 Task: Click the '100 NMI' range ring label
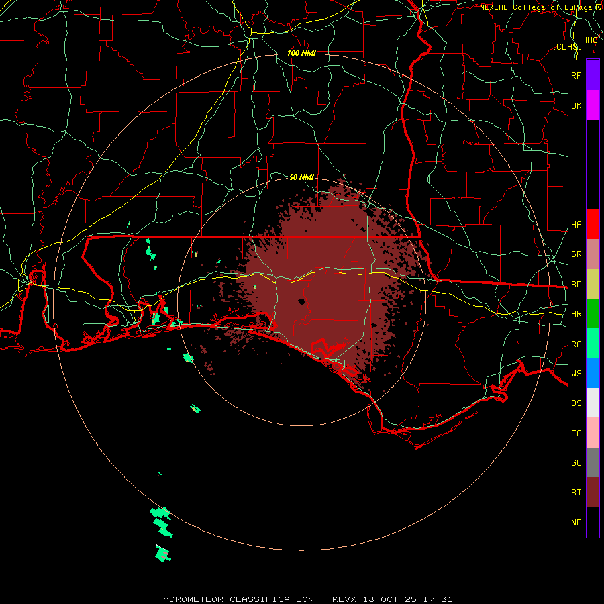(301, 53)
